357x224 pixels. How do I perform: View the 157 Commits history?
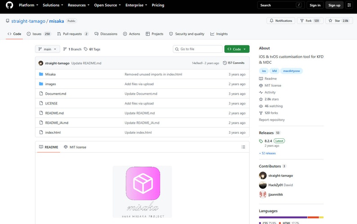[x=234, y=63]
